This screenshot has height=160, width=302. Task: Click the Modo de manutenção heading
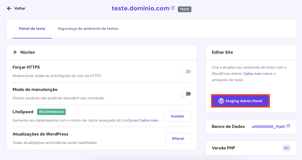coord(35,89)
